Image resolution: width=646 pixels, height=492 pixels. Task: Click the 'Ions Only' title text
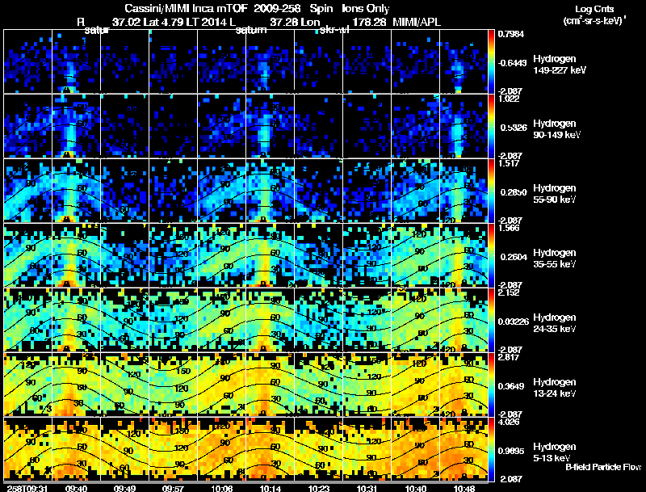point(366,8)
